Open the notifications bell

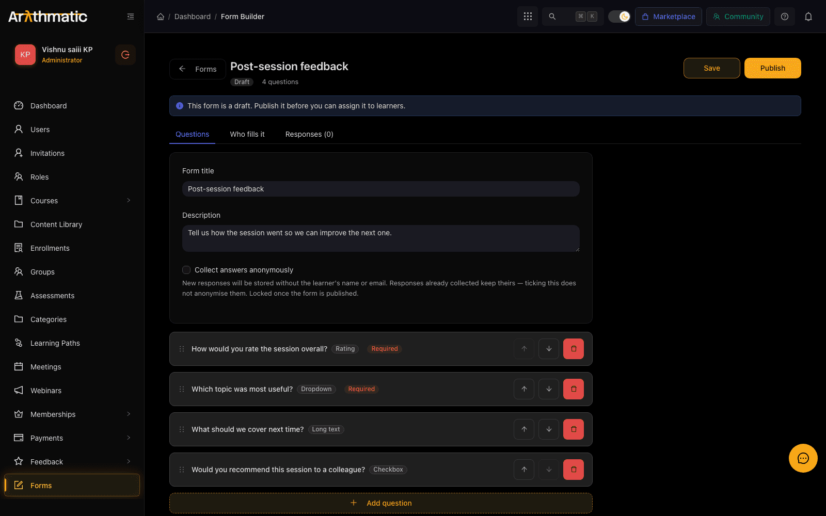[808, 17]
